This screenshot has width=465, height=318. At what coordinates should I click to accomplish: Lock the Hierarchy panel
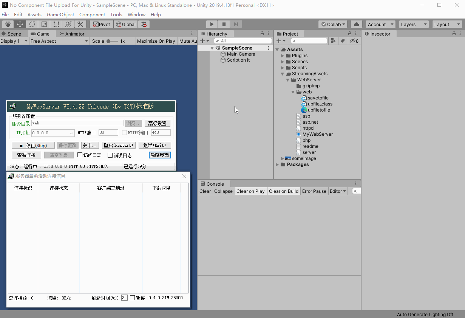262,34
